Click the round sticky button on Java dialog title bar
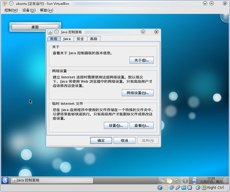This screenshot has height=192, width=230. coord(56,32)
